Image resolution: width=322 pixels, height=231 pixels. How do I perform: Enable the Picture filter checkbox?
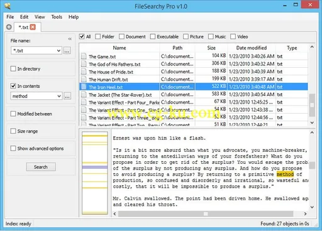click(186, 36)
